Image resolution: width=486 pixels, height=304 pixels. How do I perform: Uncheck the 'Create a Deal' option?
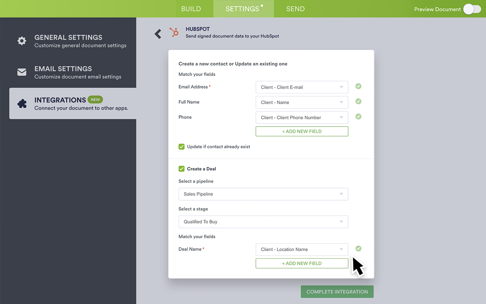click(x=181, y=169)
